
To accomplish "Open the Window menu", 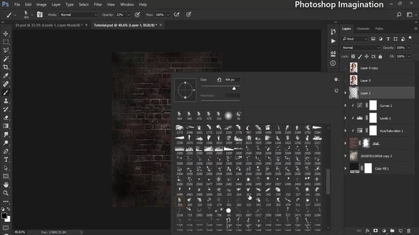I will (127, 5).
